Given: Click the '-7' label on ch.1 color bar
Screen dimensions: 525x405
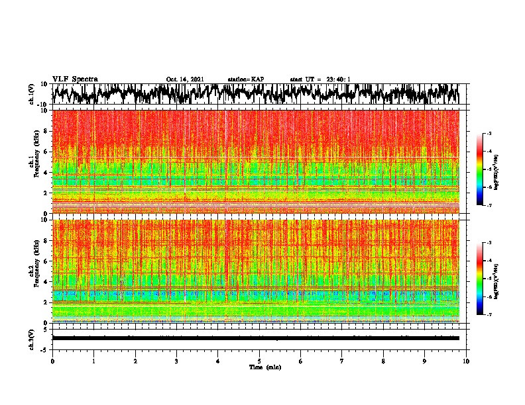Looking at the screenshot, I should point(489,205).
